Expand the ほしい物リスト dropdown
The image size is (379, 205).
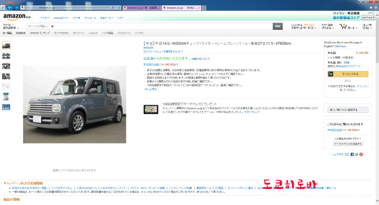pos(367,27)
